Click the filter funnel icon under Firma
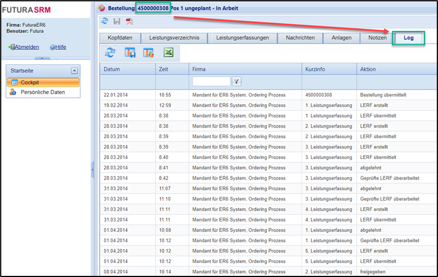The width and height of the screenshot is (438, 277). pyautogui.click(x=237, y=82)
